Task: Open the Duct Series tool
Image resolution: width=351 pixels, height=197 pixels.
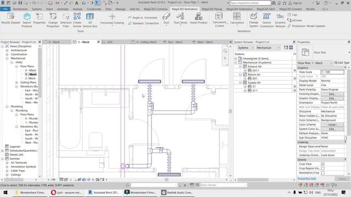Action: [180, 19]
